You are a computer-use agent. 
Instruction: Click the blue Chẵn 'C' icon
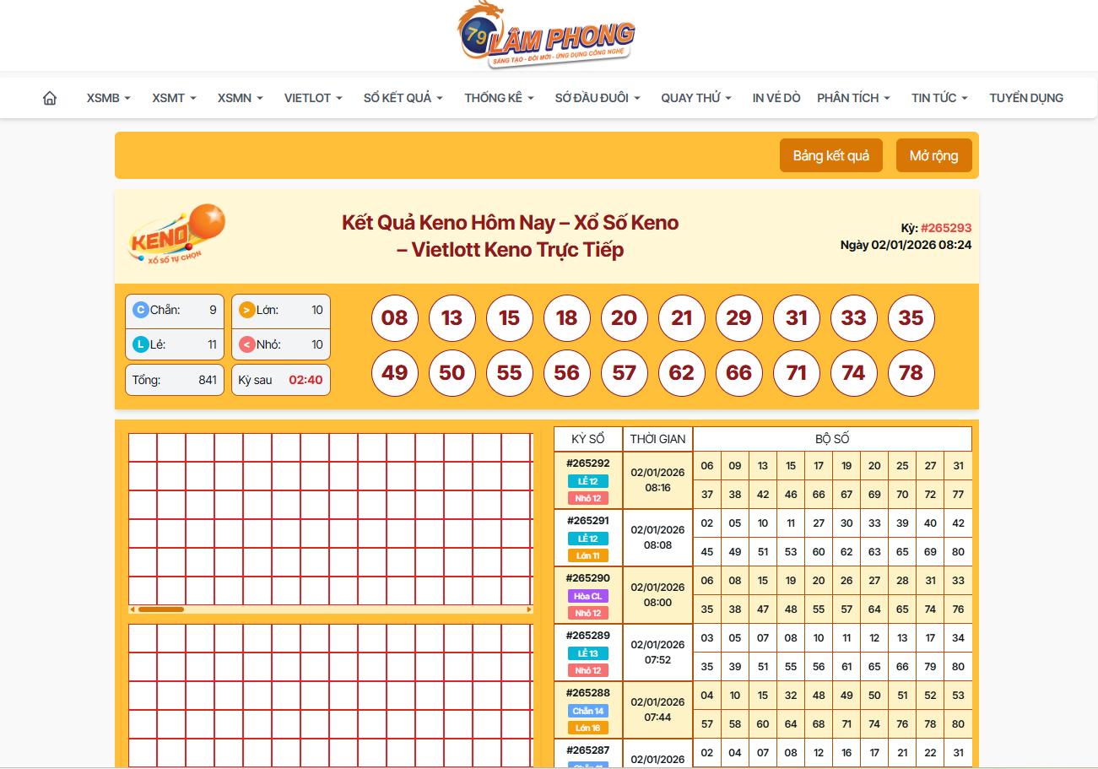(140, 310)
